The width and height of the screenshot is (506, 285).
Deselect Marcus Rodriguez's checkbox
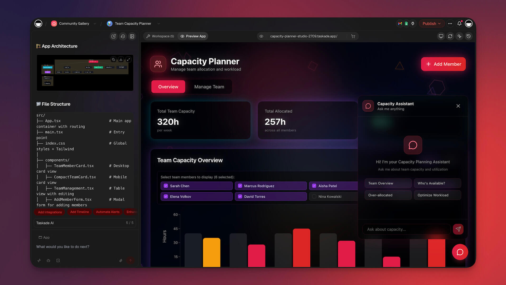coord(240,186)
